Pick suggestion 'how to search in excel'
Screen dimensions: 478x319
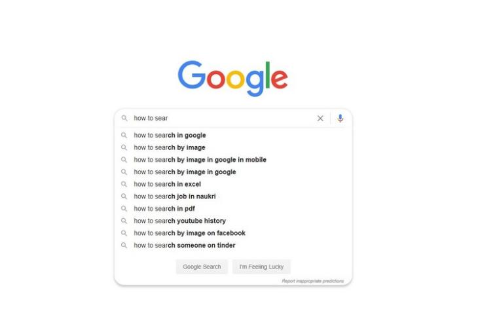[233, 184]
